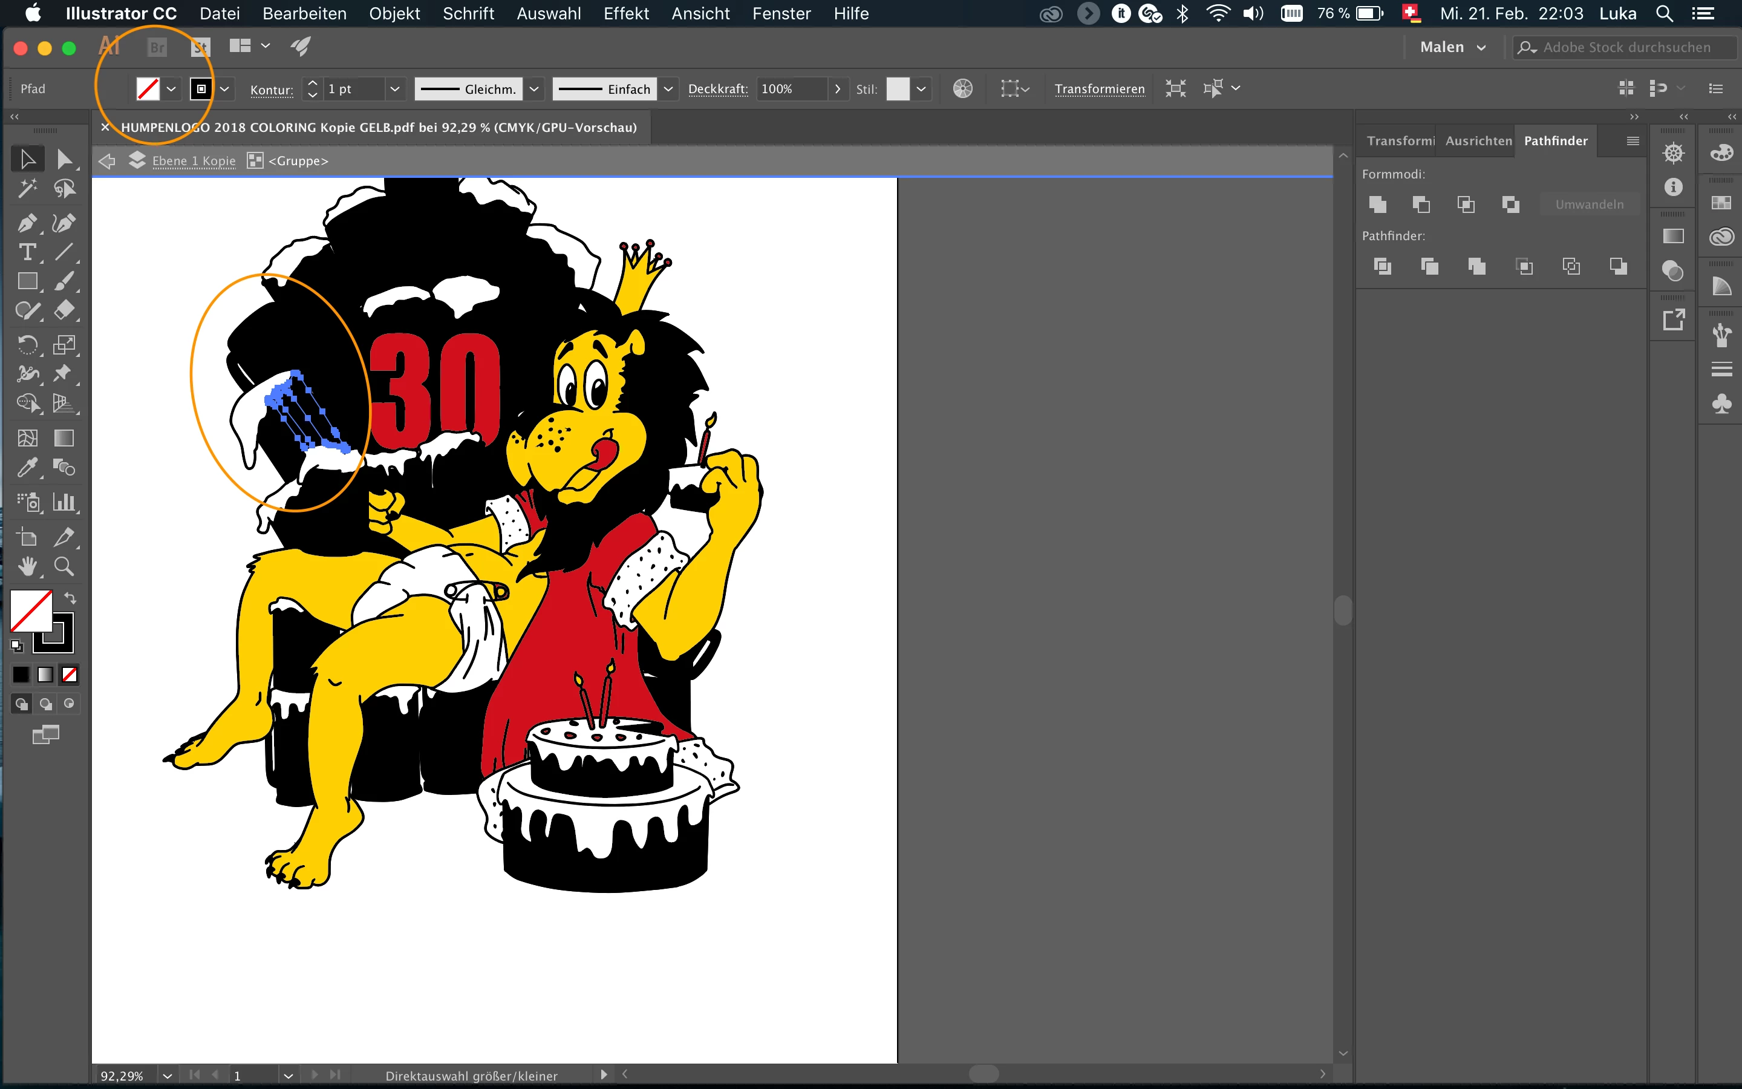Set paint attribute to None

coord(69,675)
